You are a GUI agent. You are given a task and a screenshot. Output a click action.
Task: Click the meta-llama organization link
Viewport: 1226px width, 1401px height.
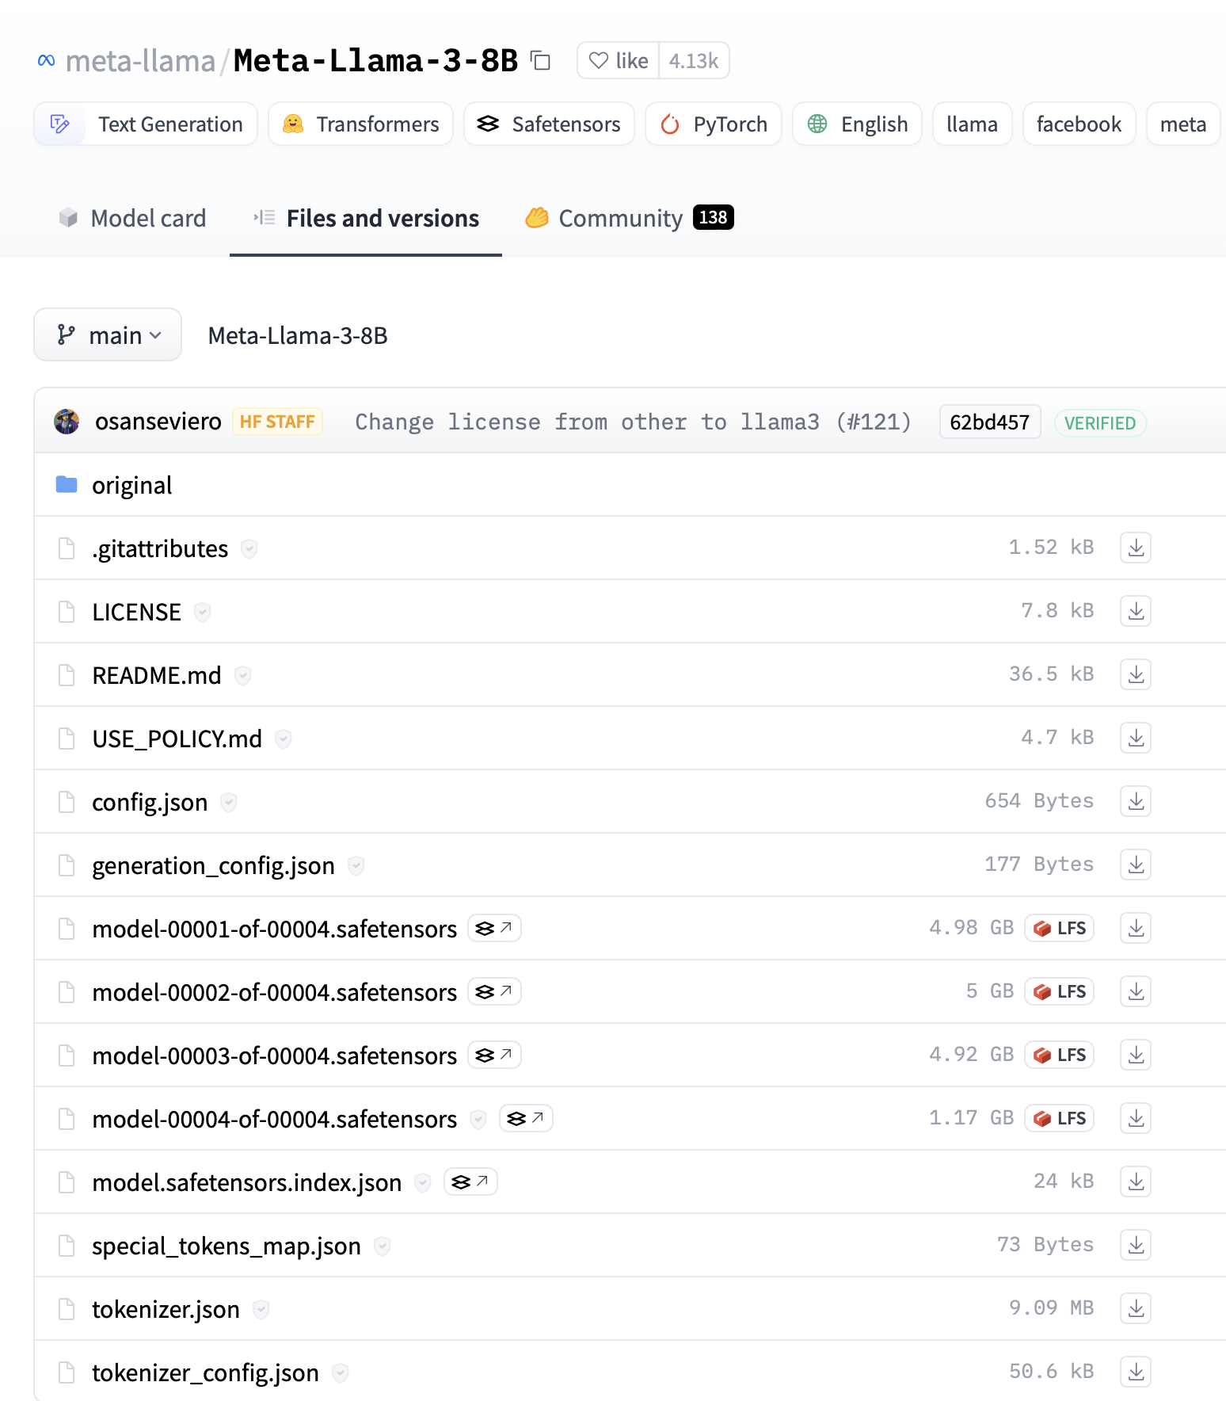click(140, 61)
